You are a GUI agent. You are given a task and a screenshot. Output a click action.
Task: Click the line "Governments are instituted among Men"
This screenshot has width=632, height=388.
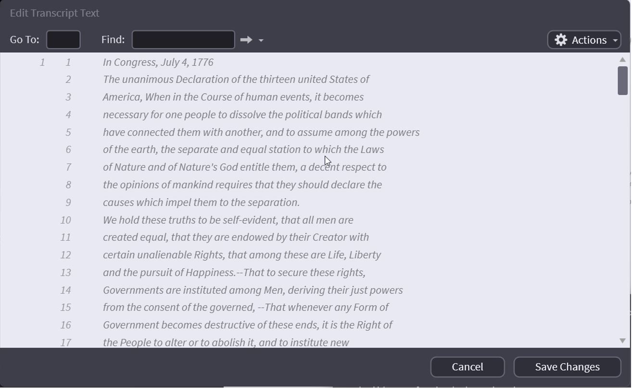(x=253, y=290)
